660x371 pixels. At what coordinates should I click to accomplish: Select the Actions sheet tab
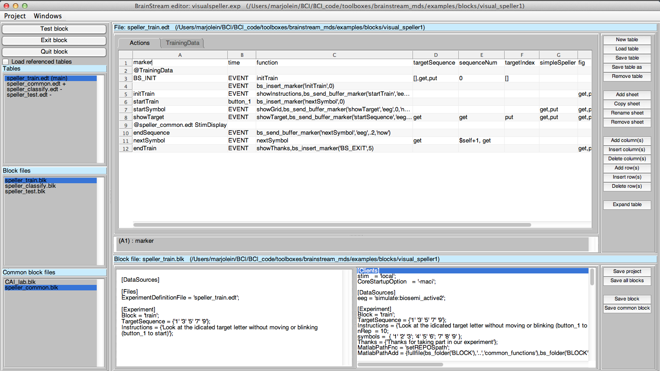[x=139, y=43]
